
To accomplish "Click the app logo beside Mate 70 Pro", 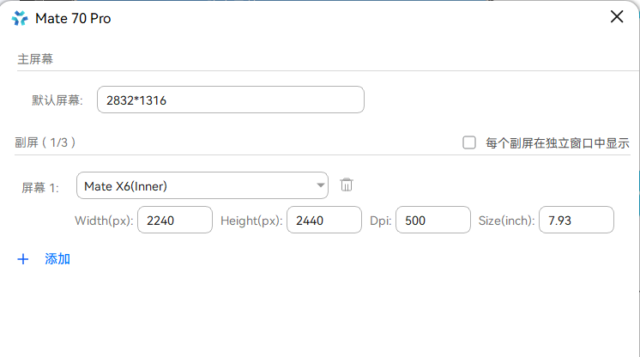I will coord(20,18).
